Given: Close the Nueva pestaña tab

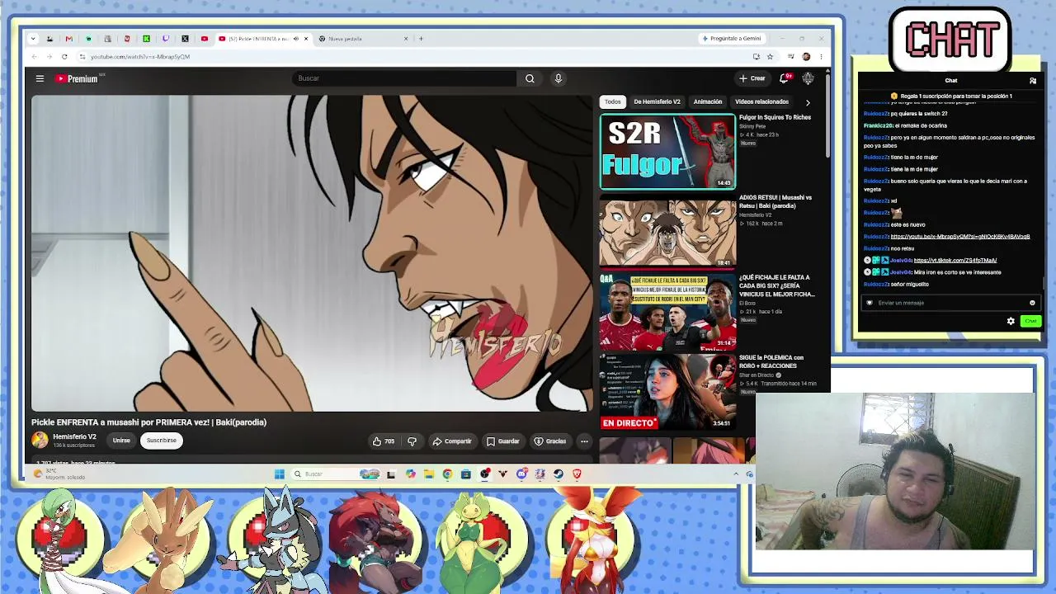Looking at the screenshot, I should 406,39.
